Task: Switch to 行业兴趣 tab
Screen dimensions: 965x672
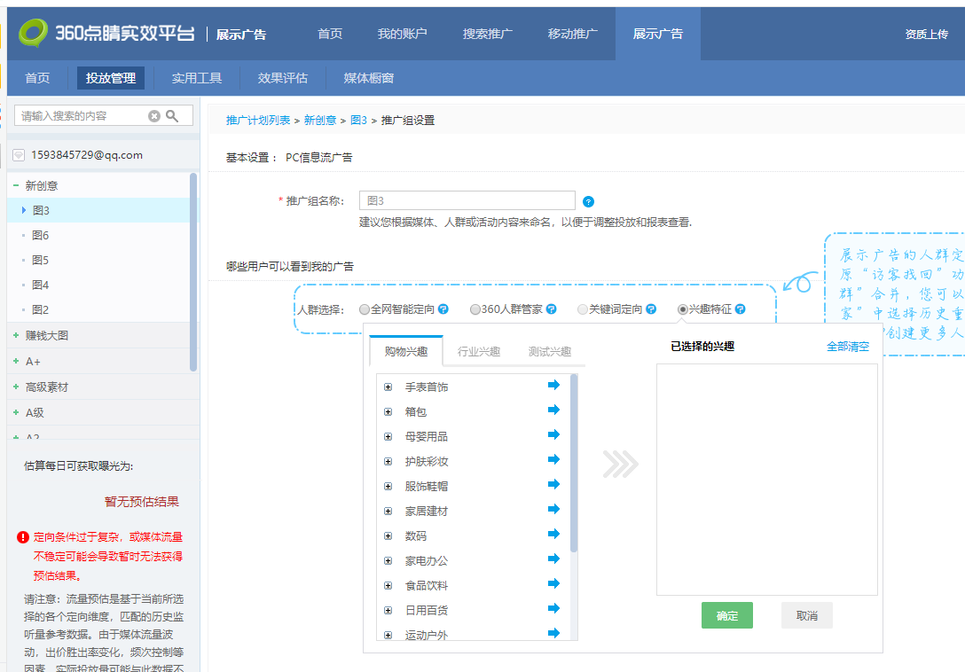Action: click(479, 351)
